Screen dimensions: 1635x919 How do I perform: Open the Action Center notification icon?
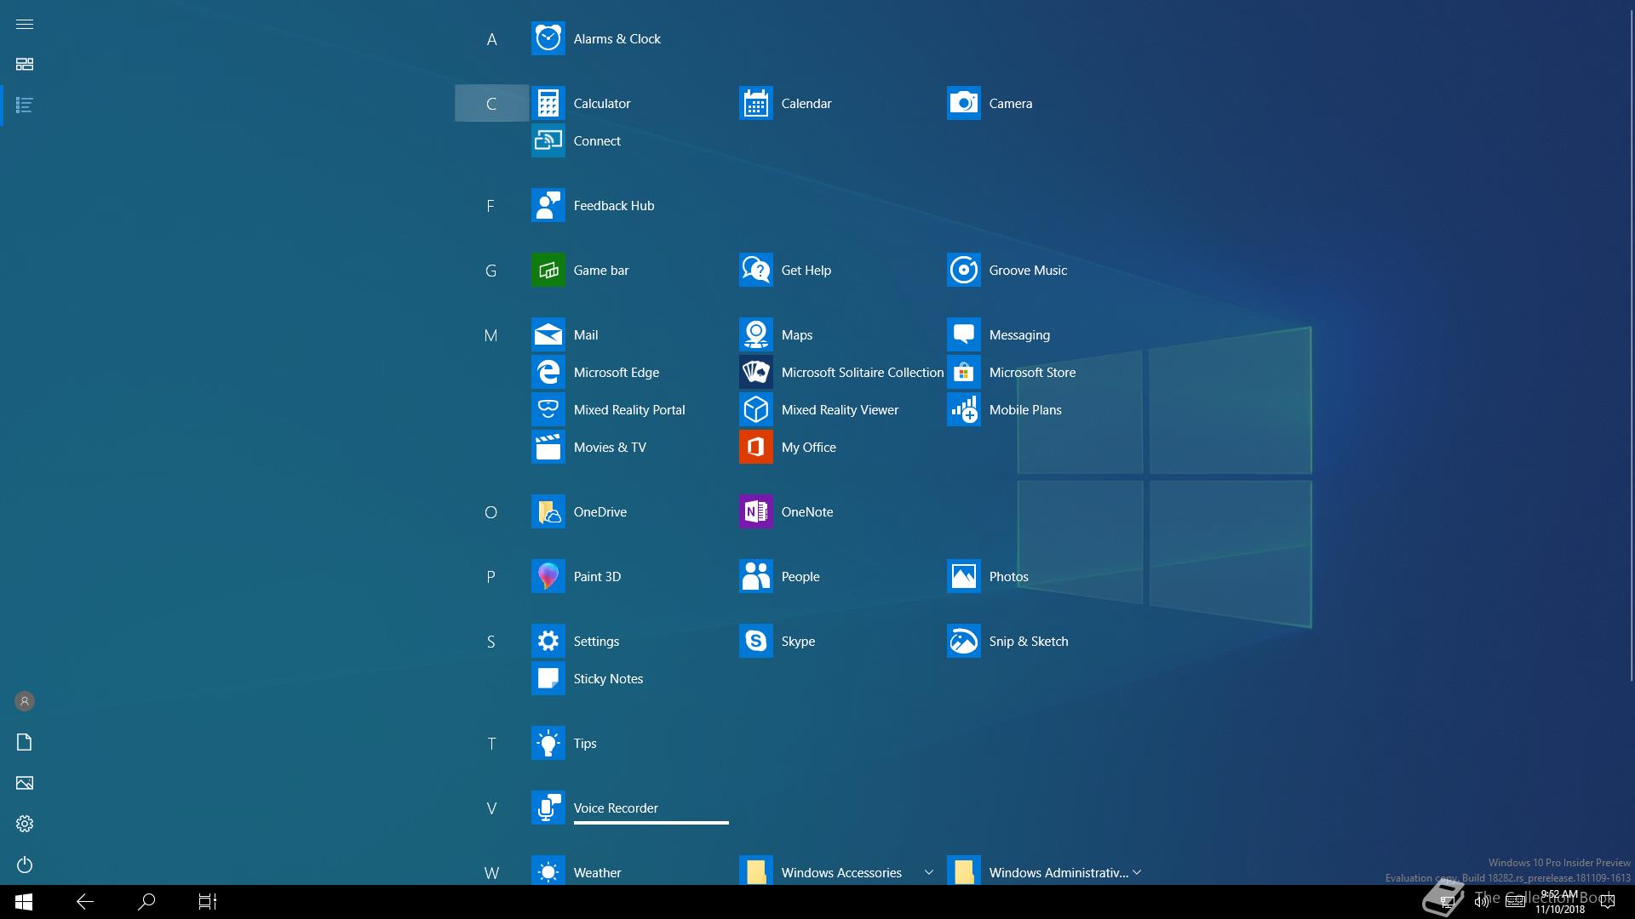click(1608, 902)
